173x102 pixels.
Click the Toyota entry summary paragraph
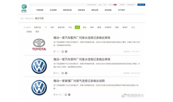tap(97, 44)
